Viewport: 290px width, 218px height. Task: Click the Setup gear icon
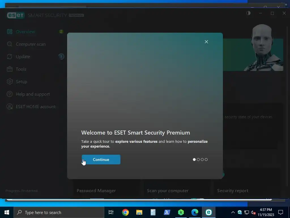(x=10, y=81)
